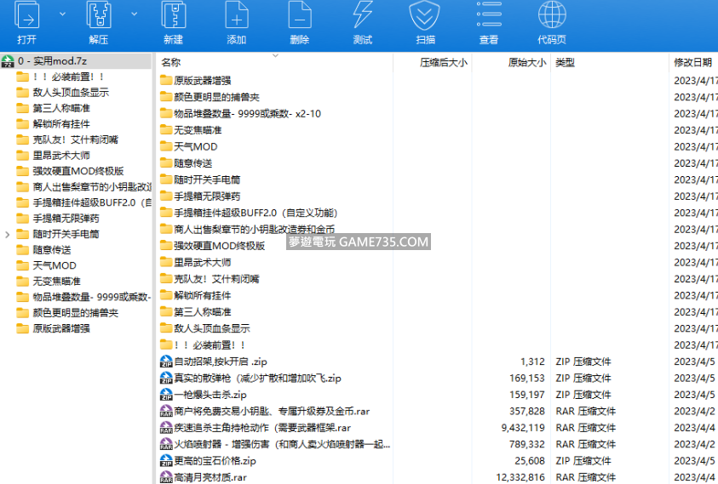Screen dimensions: 718x484
Task: Select list row 第三人称瞄准
Action: coord(437,312)
